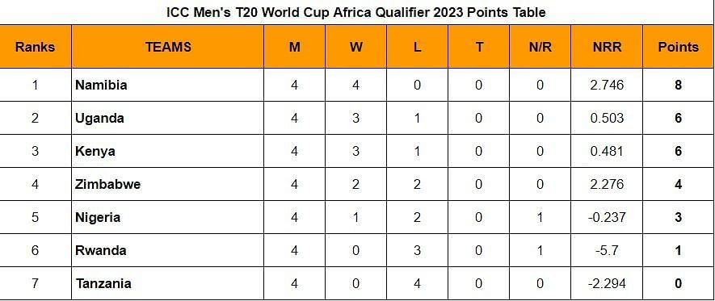Image resolution: width=715 pixels, height=301 pixels.
Task: Click the points table title text
Action: (356, 12)
